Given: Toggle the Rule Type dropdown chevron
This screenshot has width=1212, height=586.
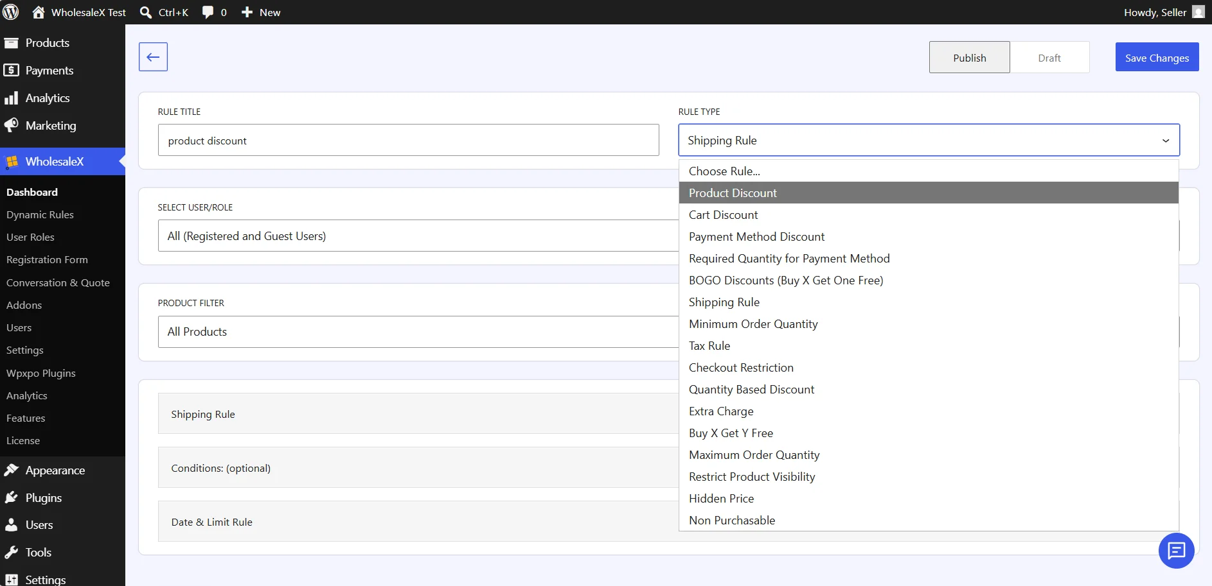Looking at the screenshot, I should point(1165,141).
